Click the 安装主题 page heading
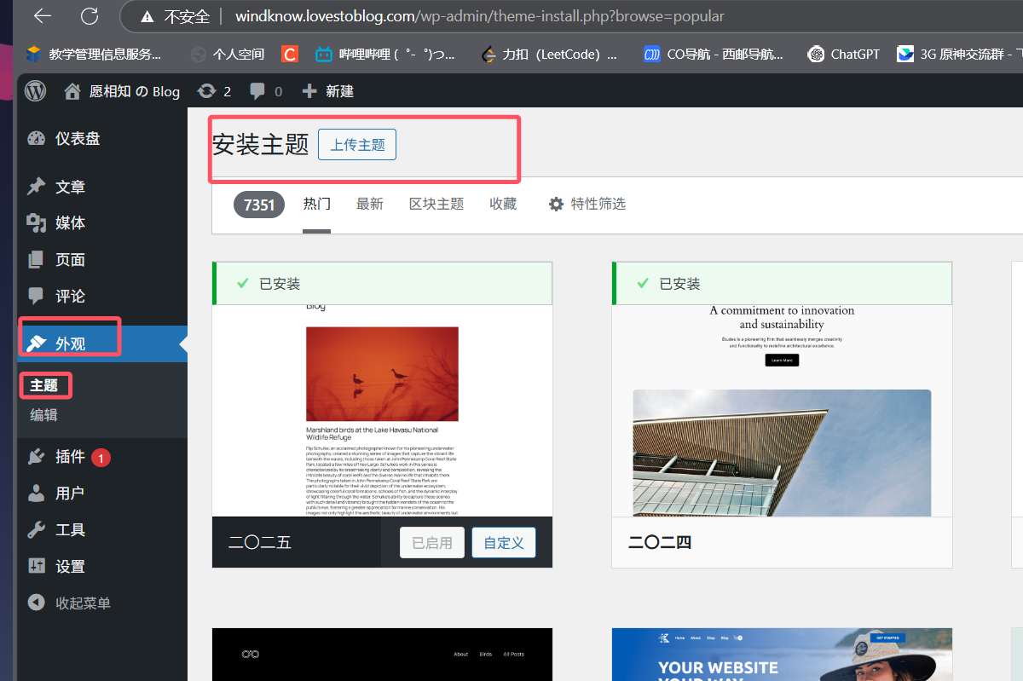Screen dimensions: 1023x681 (260, 145)
